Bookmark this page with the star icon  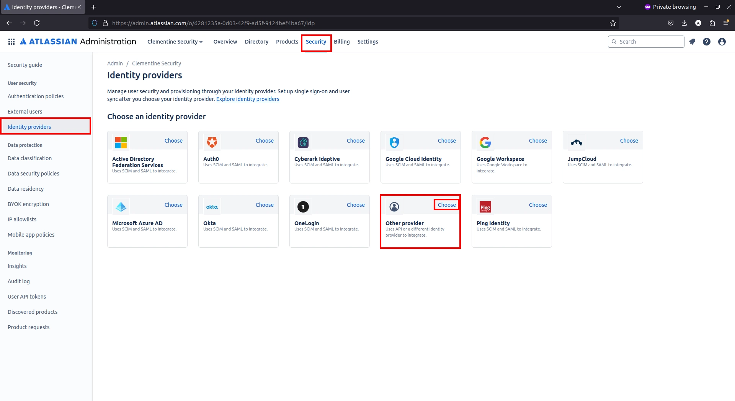612,23
